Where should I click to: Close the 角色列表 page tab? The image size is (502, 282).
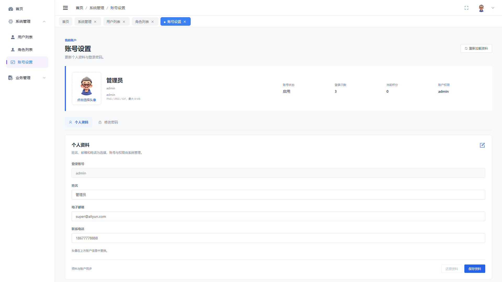[x=152, y=22]
